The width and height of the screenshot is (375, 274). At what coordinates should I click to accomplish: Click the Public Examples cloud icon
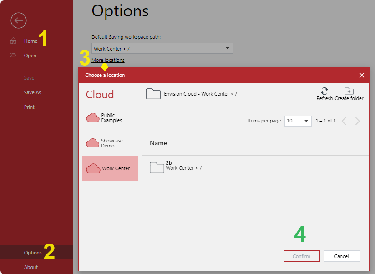click(x=92, y=117)
